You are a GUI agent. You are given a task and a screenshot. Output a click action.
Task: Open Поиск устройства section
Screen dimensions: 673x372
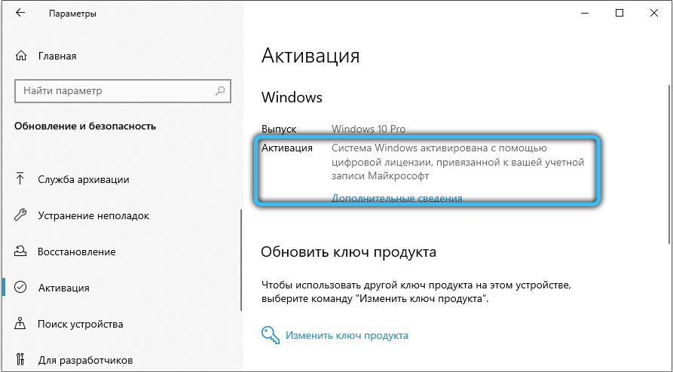(x=80, y=324)
